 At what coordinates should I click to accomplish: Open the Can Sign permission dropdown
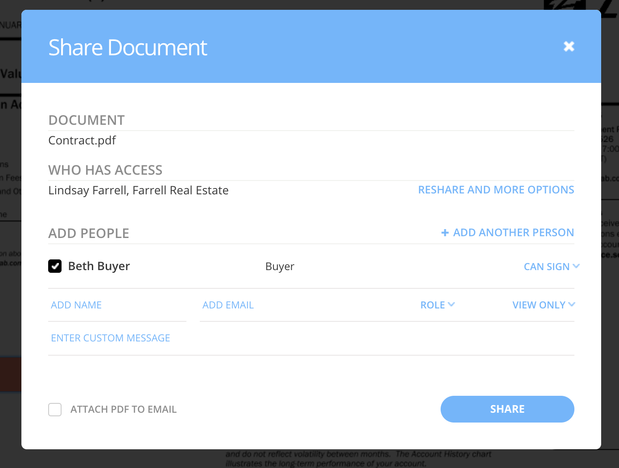(547, 267)
